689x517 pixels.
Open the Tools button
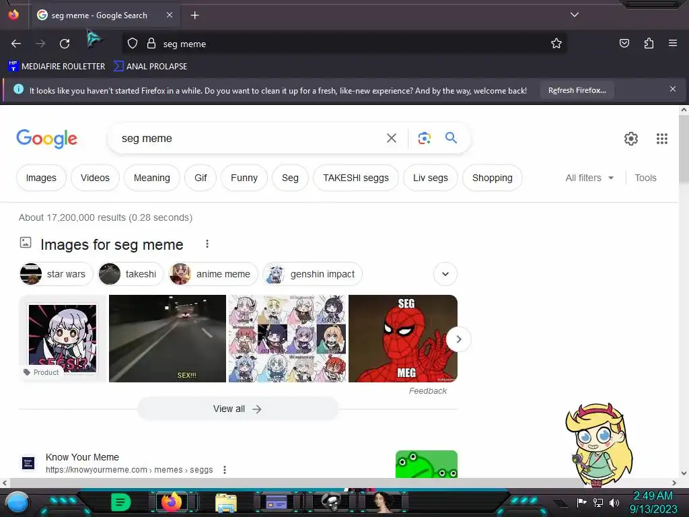coord(645,178)
